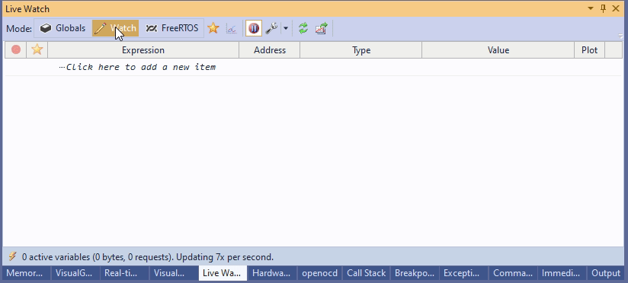
Task: Open the Hardwa... tab
Action: [272, 273]
